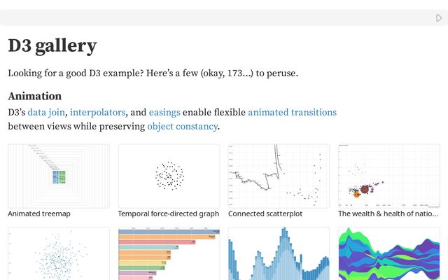Click the Animation section heading
The image size is (448, 280).
[35, 96]
